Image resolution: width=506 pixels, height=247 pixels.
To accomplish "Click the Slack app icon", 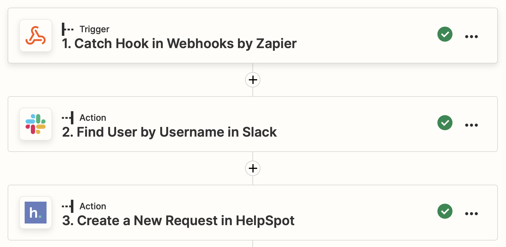I will [x=36, y=124].
